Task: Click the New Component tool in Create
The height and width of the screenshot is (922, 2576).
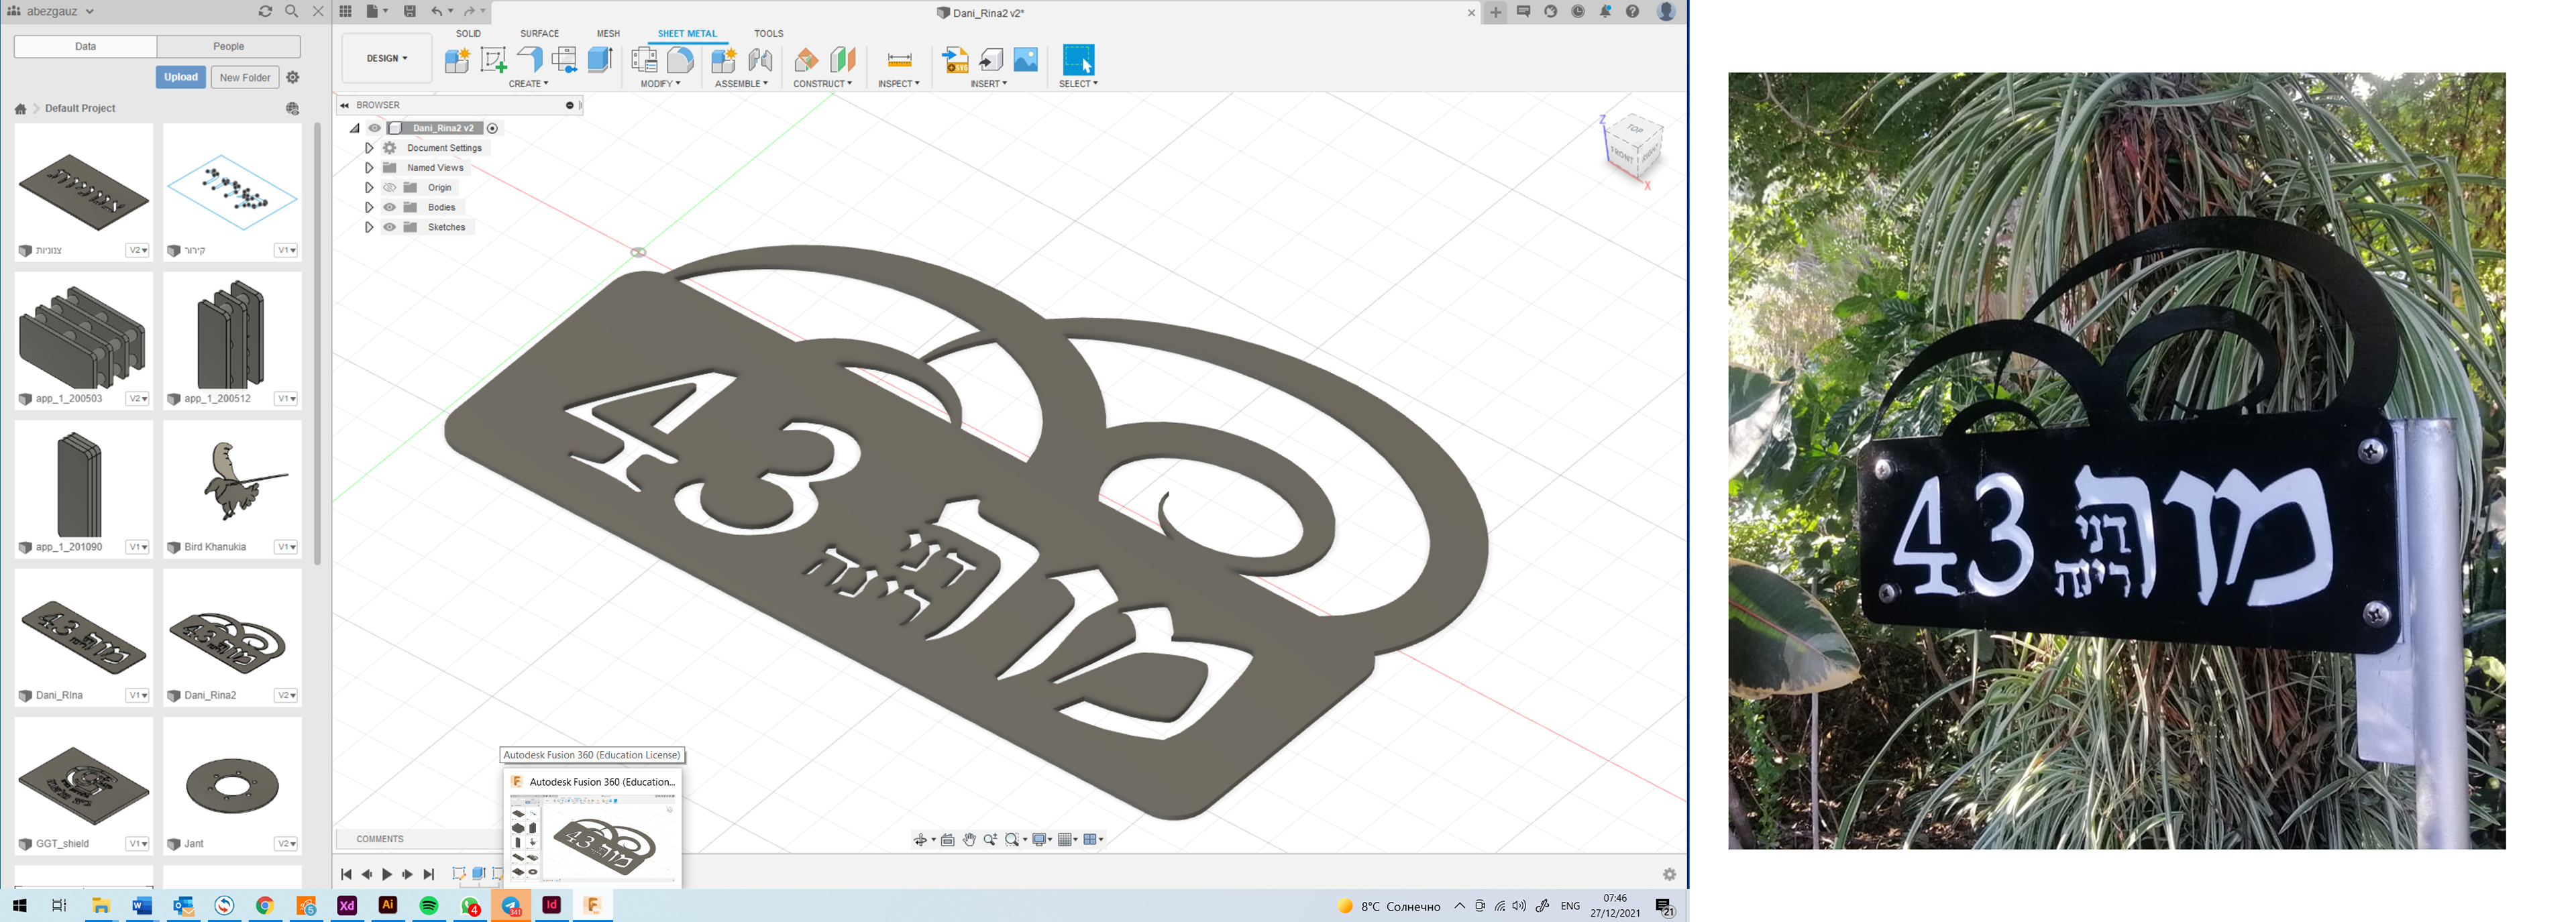Action: pyautogui.click(x=457, y=60)
